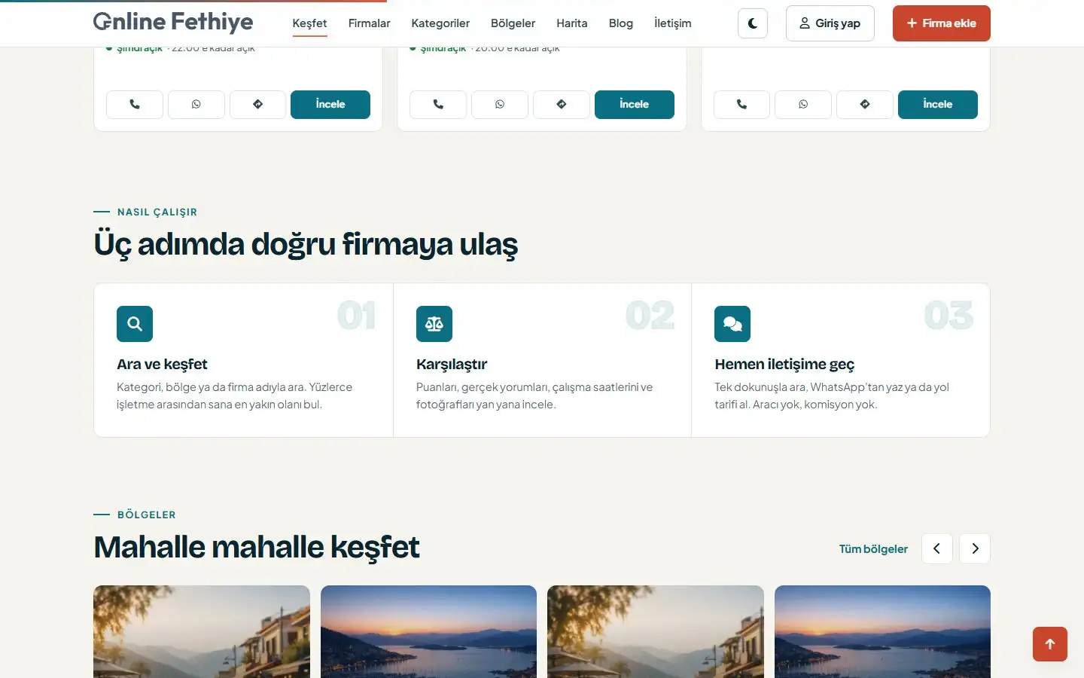Click the Karşılaştır heading
1084x678 pixels.
pos(452,365)
